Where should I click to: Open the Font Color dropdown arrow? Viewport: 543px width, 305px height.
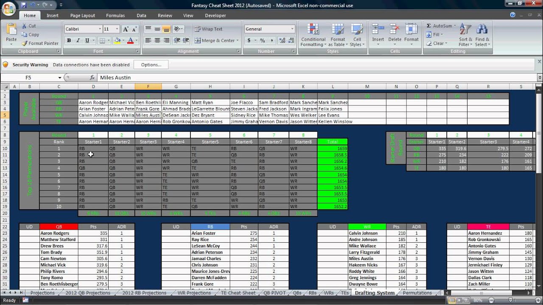coord(136,41)
